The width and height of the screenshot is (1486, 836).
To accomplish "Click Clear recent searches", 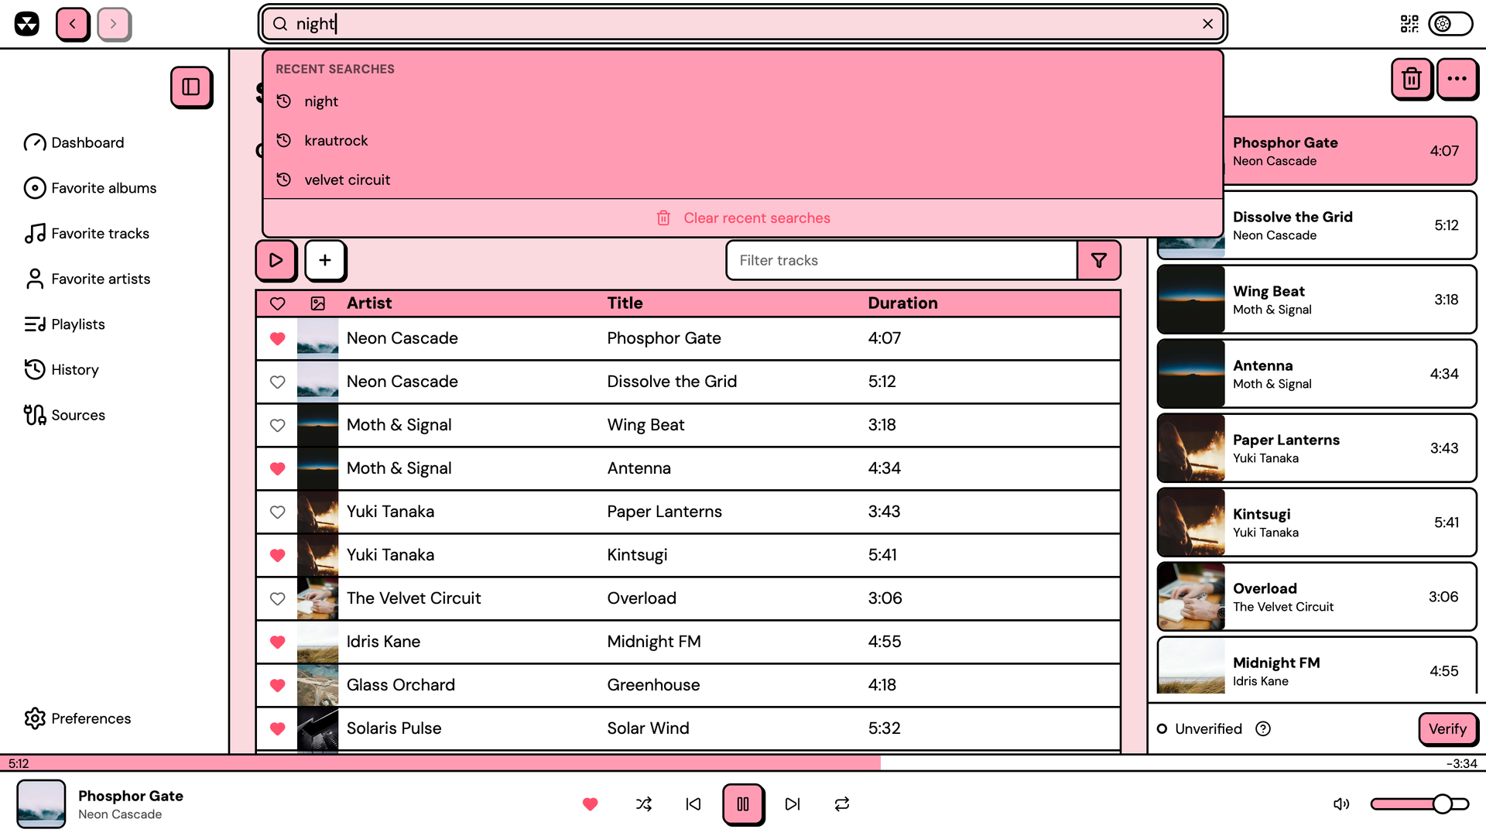I will click(x=742, y=218).
